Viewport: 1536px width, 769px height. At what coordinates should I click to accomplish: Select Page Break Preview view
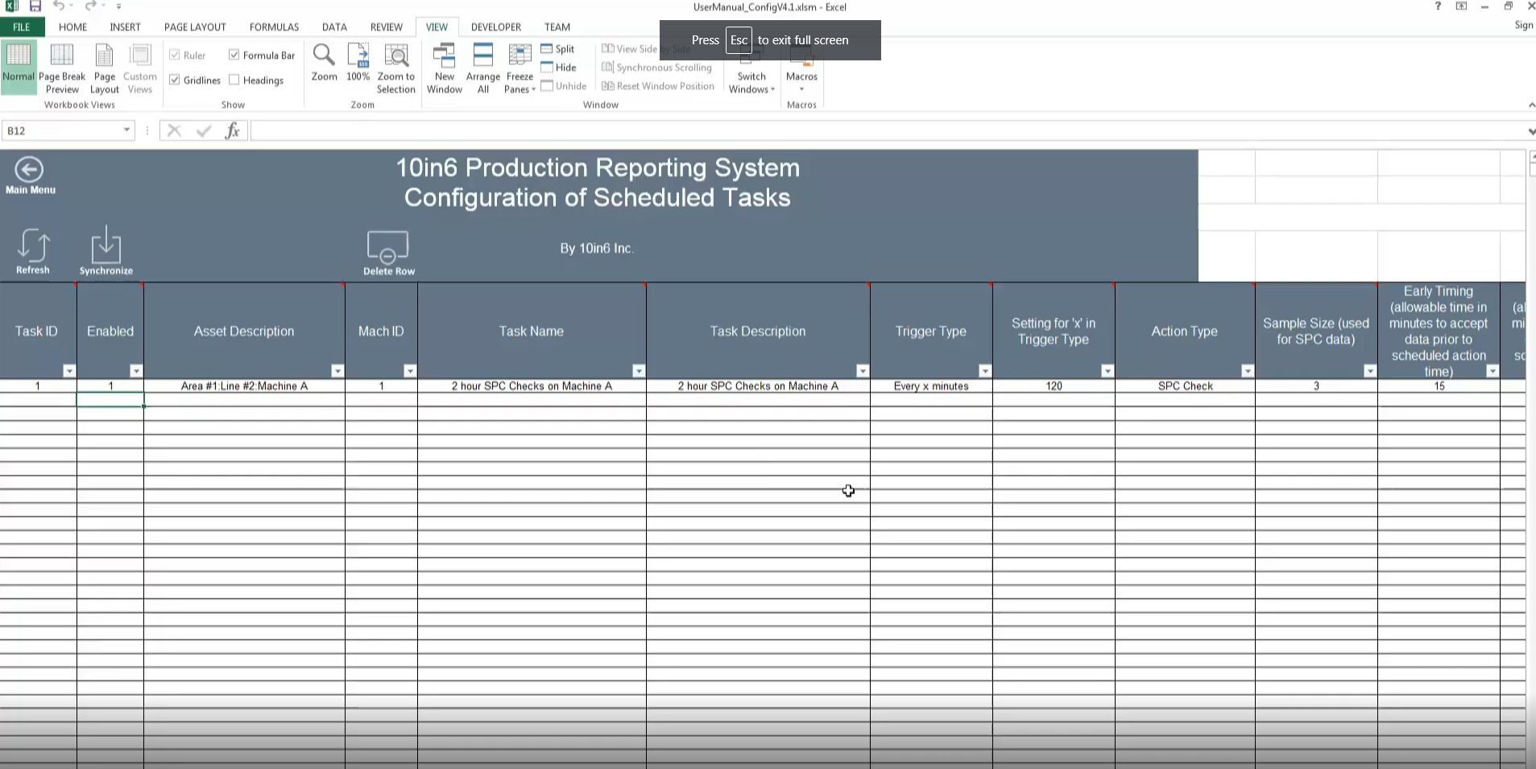[62, 69]
